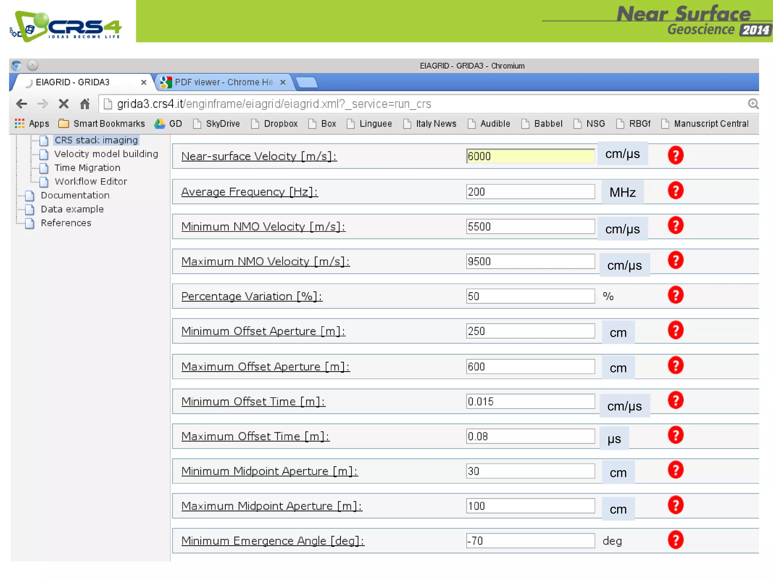The image size is (773, 580).
Task: Open the Apps grid in bookmarks bar
Action: pyautogui.click(x=32, y=123)
